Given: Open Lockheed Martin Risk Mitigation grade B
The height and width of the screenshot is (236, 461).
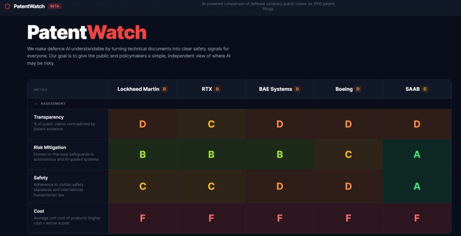Looking at the screenshot, I should 142,154.
